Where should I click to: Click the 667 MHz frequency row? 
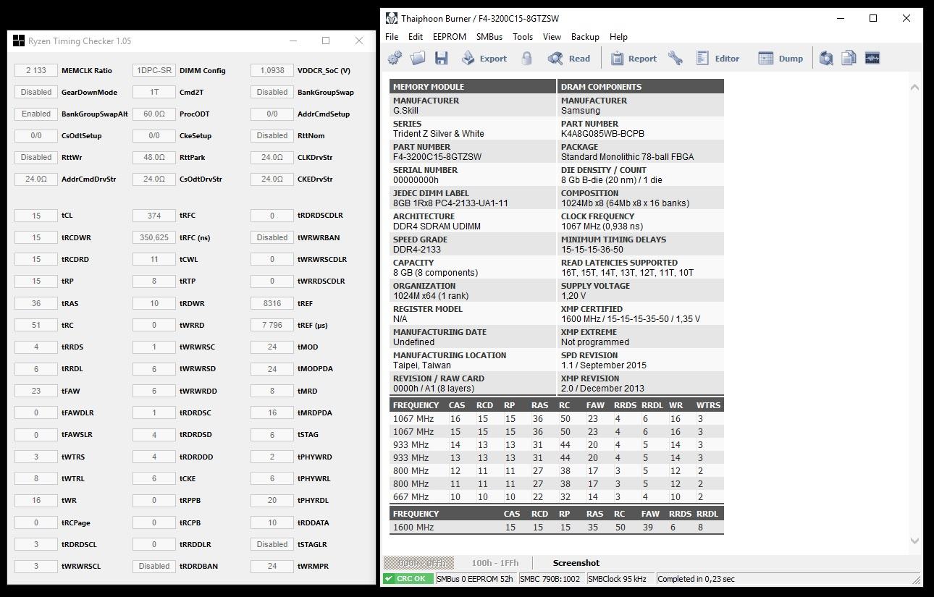(x=556, y=497)
